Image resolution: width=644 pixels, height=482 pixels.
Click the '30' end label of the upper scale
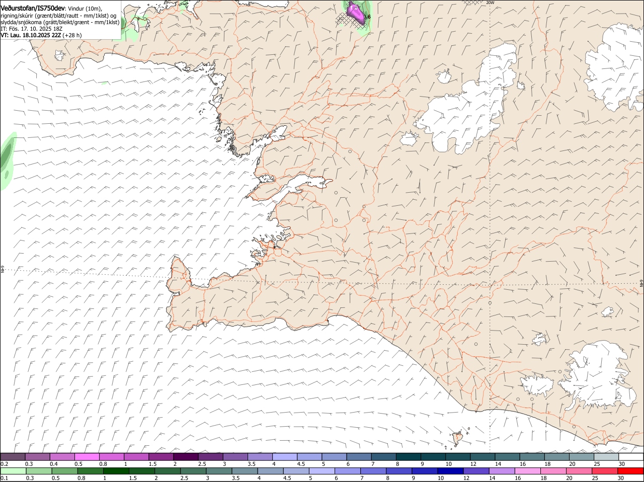click(x=622, y=464)
